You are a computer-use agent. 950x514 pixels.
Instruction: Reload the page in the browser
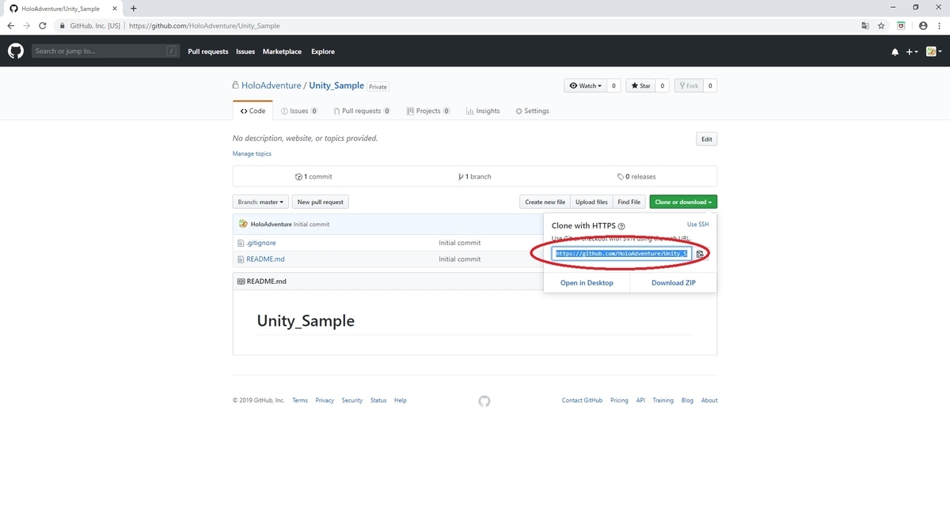43,25
